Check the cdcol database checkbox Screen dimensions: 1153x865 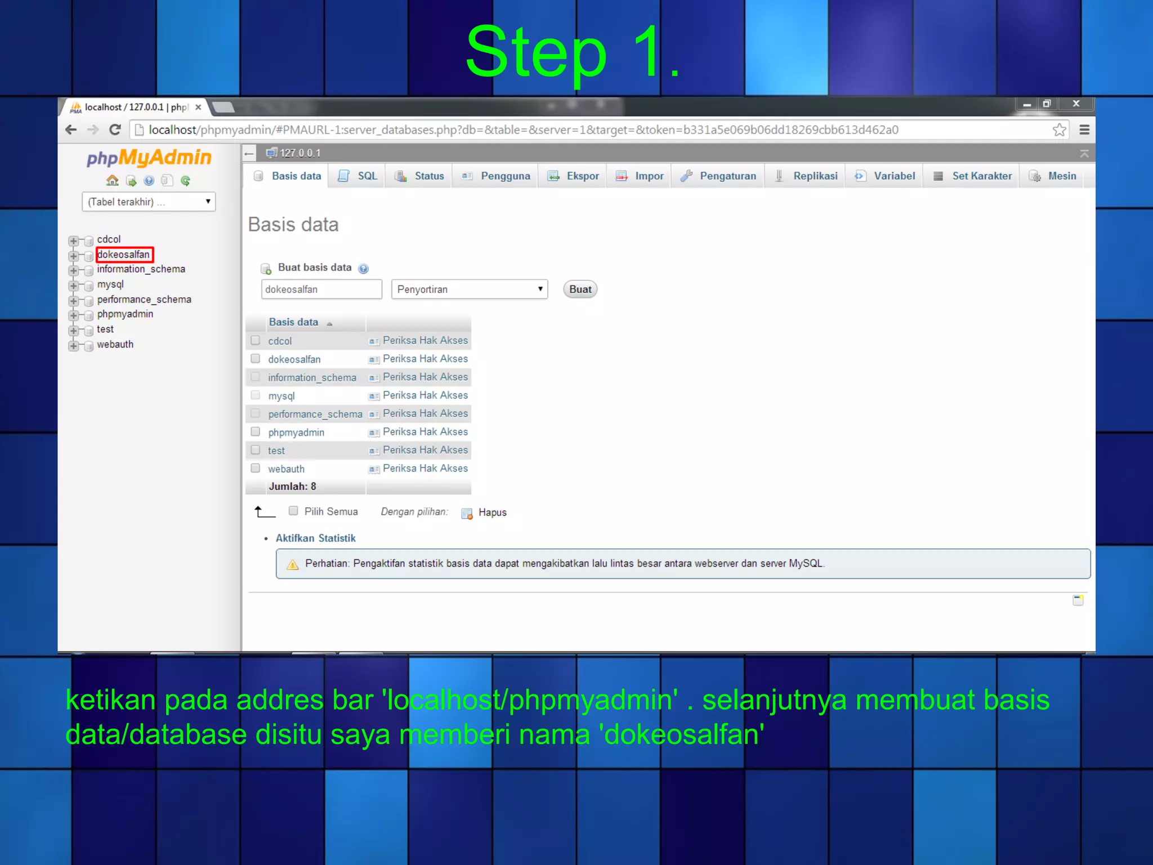tap(256, 340)
